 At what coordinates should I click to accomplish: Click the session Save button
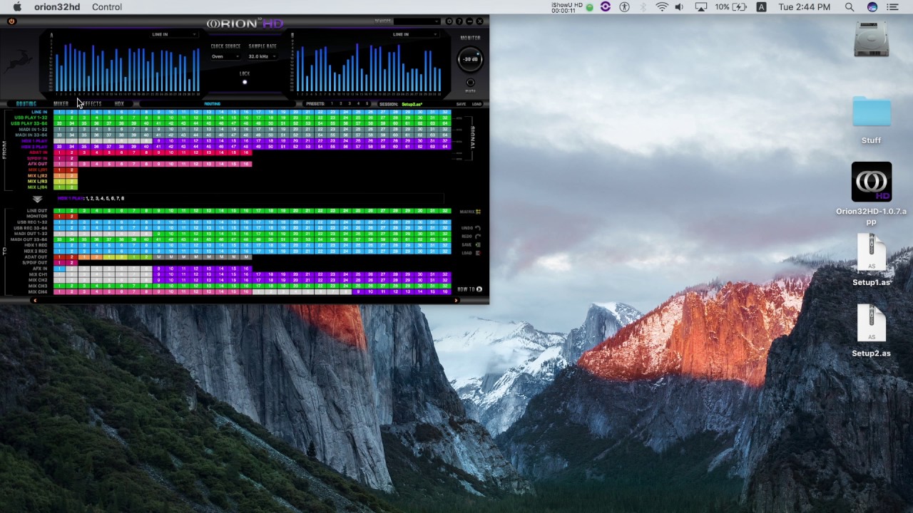461,104
